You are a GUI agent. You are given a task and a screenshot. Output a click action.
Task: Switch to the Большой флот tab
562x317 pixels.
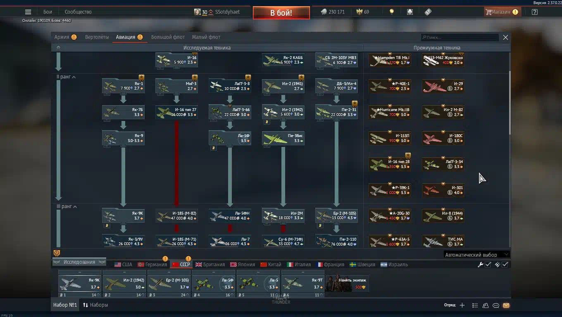pos(168,37)
